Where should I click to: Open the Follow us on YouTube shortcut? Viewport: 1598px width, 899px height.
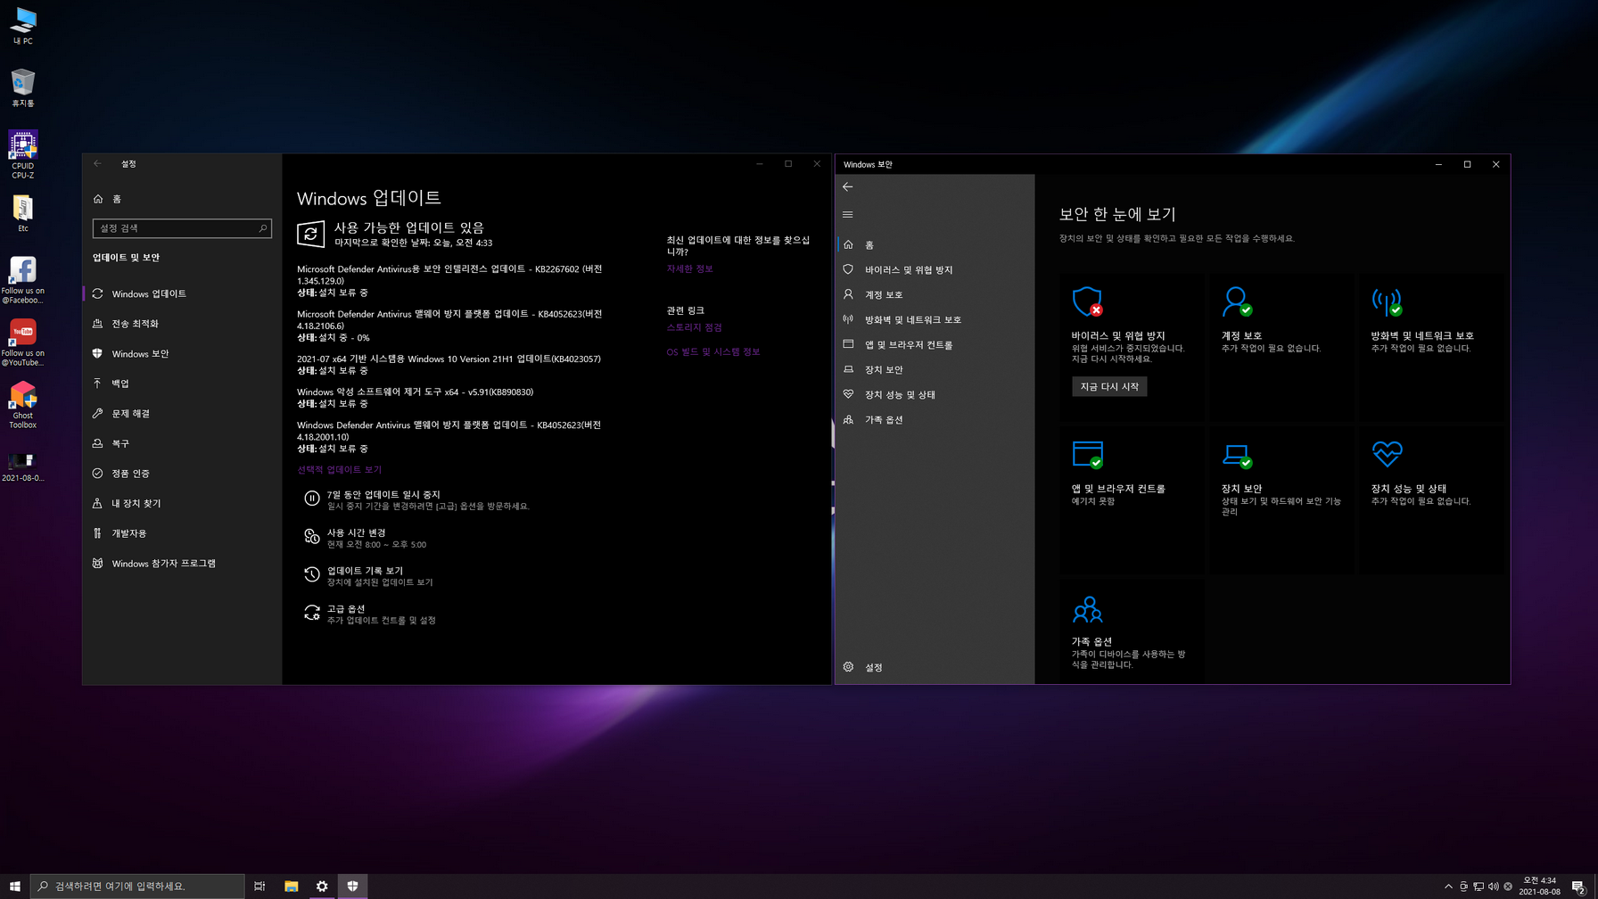click(23, 342)
